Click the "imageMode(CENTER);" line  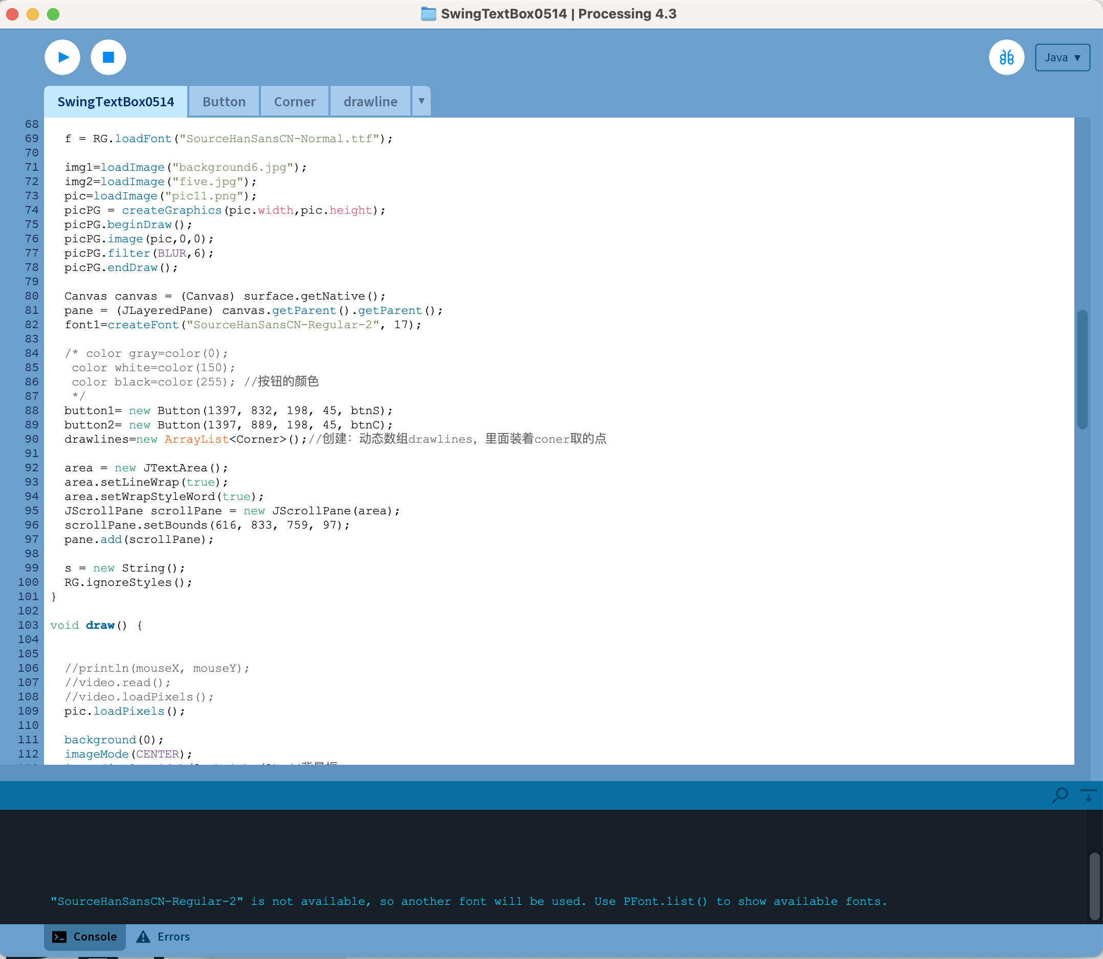(128, 754)
